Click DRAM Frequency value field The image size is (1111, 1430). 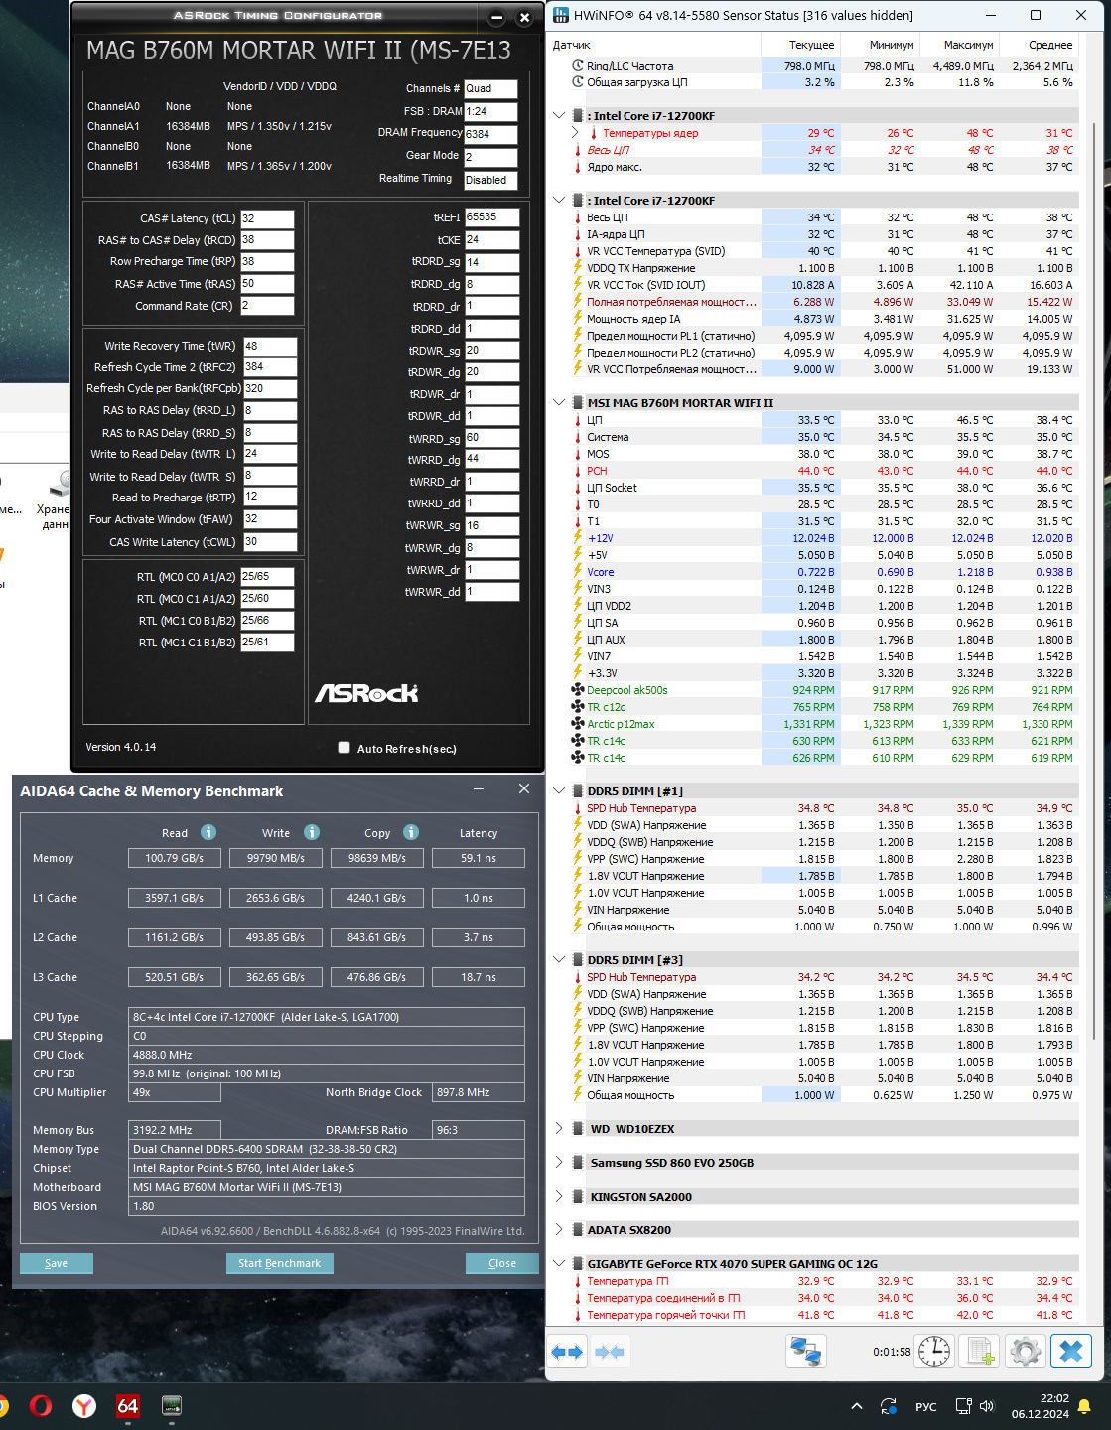(490, 134)
